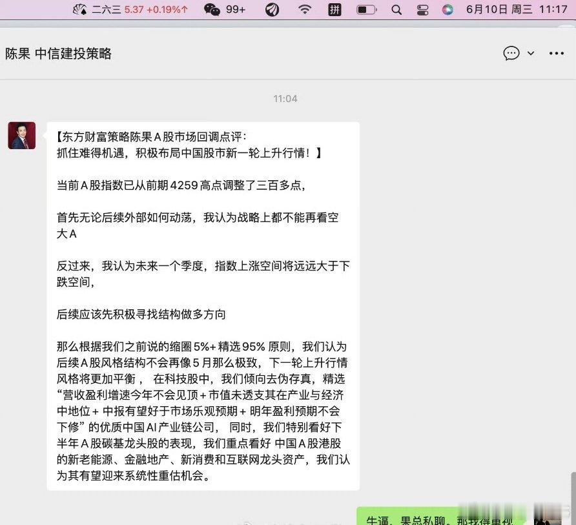The width and height of the screenshot is (576, 525).
Task: Launch Siri from the menu bar
Action: (x=447, y=10)
